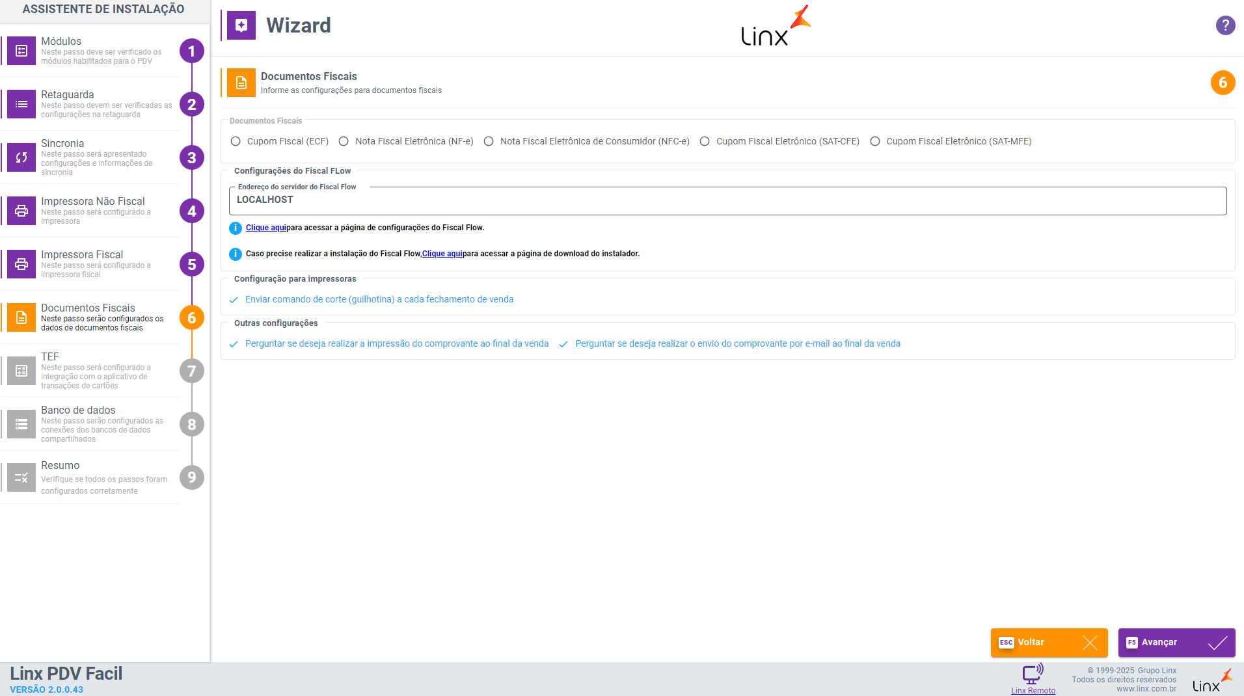Screen dimensions: 1244x696
Task: Click the Voltar button
Action: tap(1049, 643)
